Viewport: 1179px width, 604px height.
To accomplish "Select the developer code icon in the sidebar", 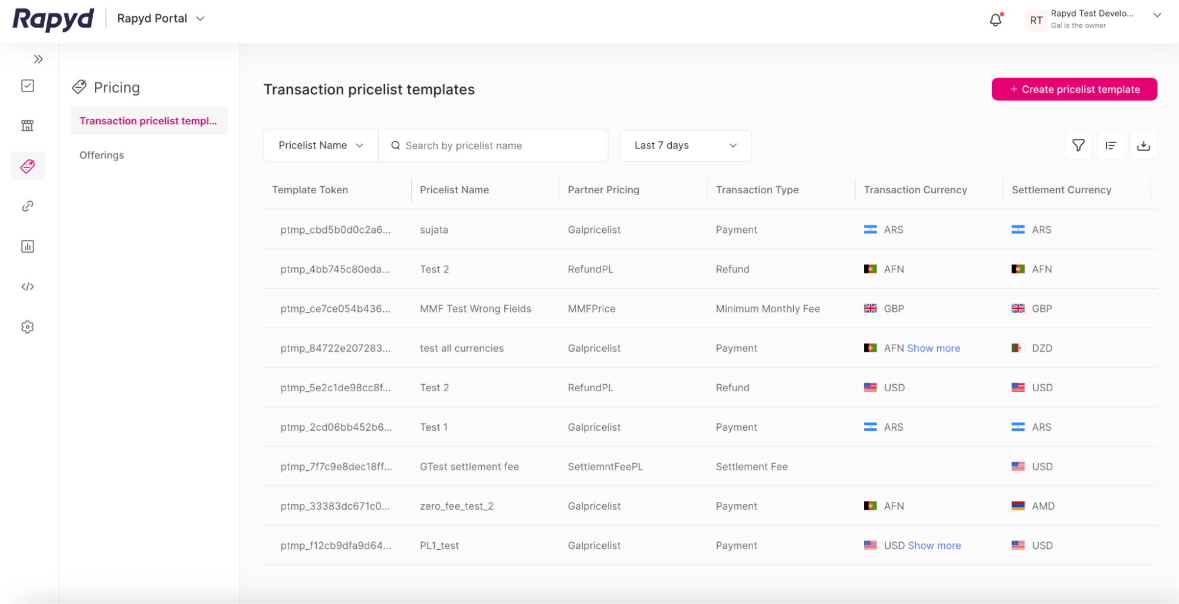I will pos(27,287).
